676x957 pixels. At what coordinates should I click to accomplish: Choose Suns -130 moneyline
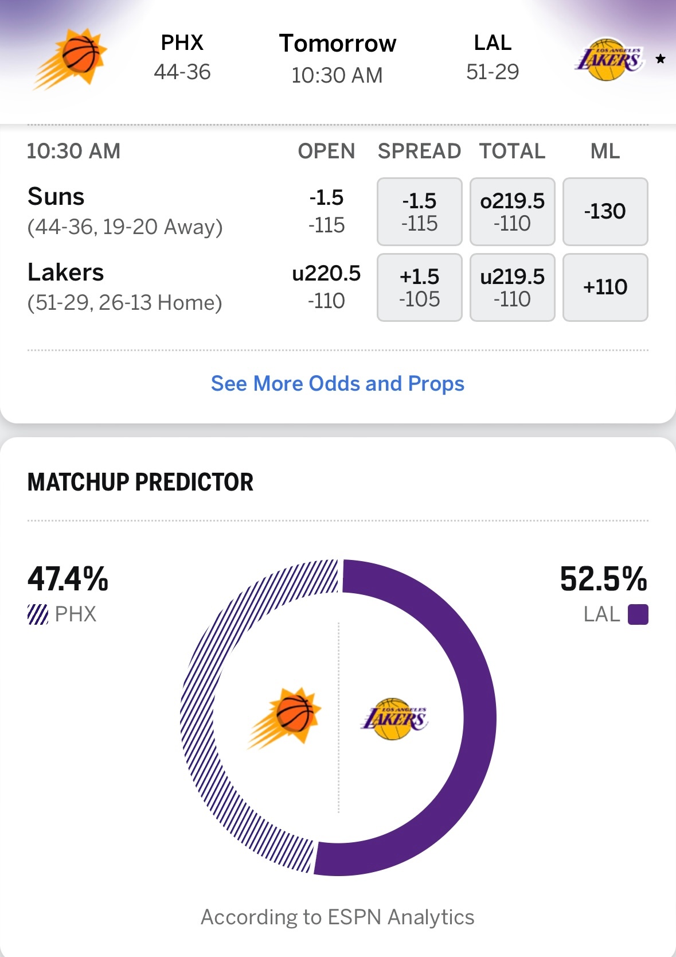point(605,212)
